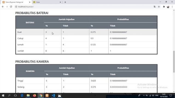Image resolution: width=175 pixels, height=98 pixels.
Task: Open the People icon in system tray
Action: [139, 96]
